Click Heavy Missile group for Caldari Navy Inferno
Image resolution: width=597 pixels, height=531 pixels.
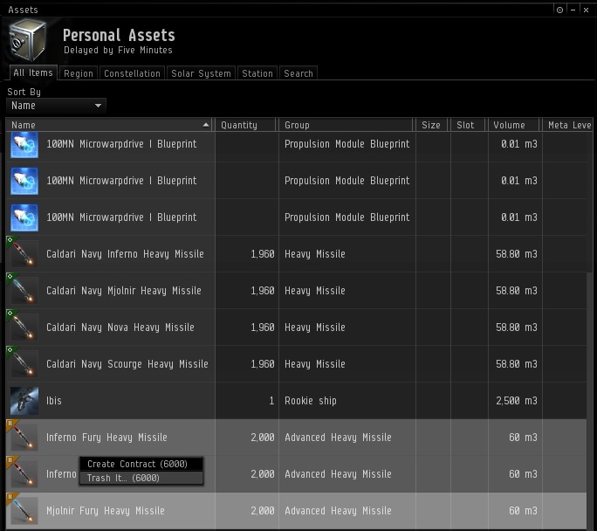click(x=315, y=254)
